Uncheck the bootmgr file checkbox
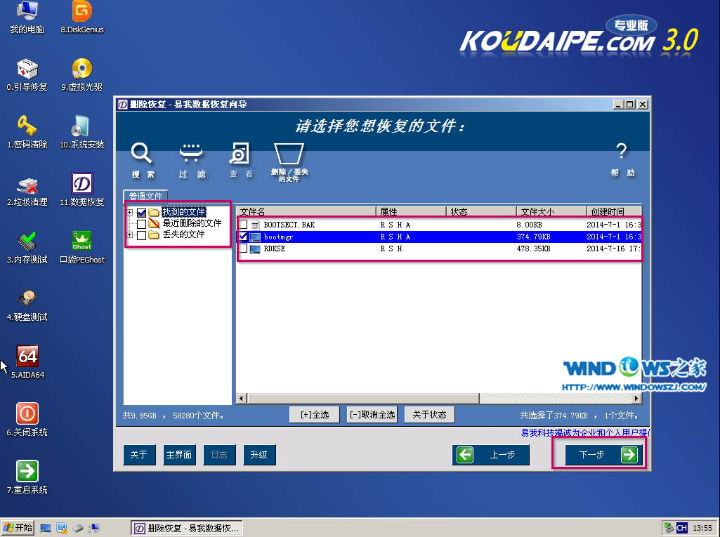Viewport: 720px width, 537px height. 243,237
